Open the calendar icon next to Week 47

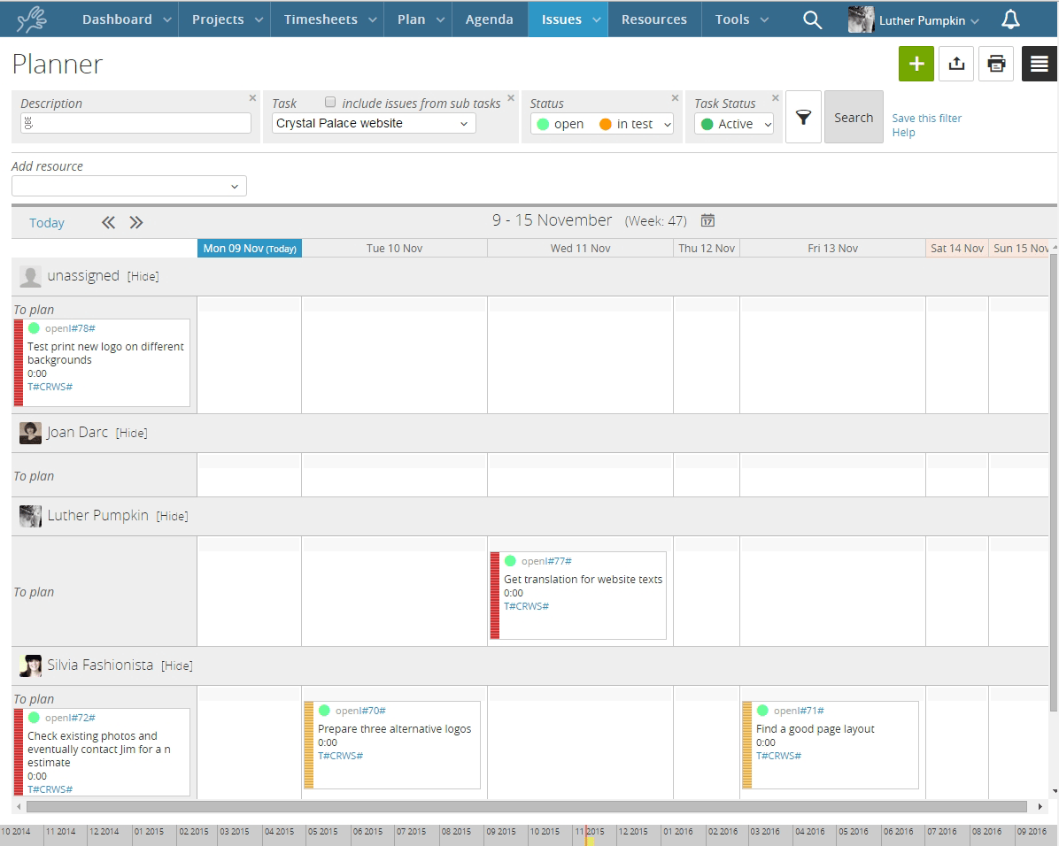(x=708, y=220)
